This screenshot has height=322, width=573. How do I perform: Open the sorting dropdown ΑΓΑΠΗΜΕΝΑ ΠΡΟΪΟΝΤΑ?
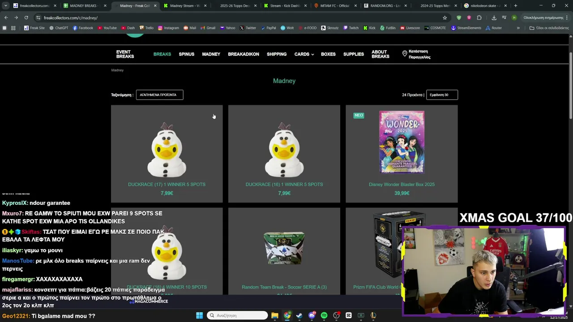(159, 95)
